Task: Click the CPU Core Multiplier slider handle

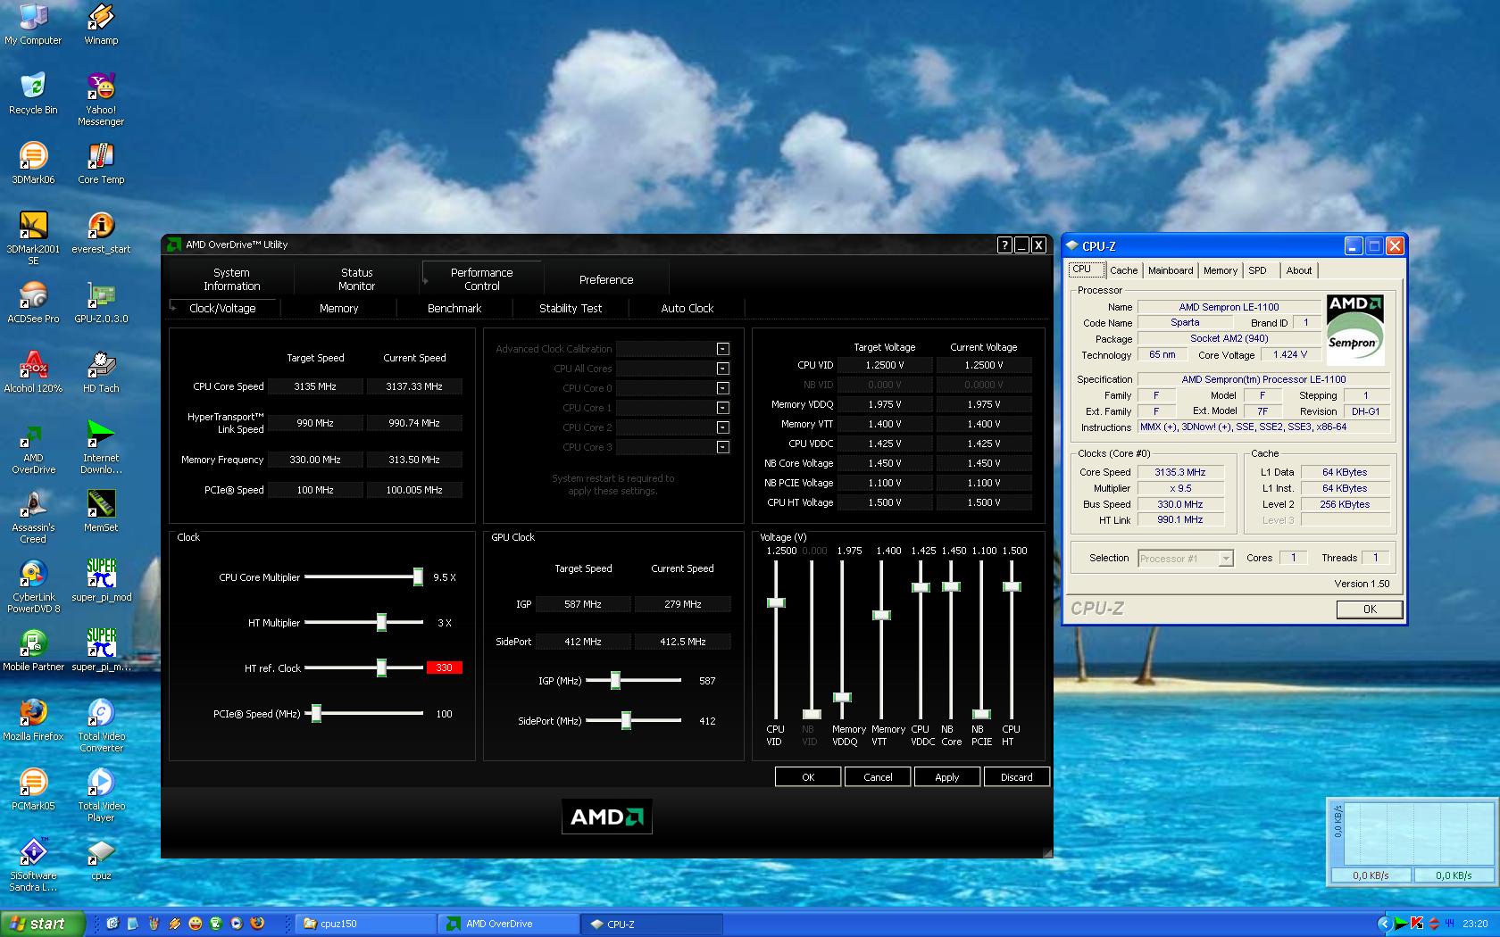Action: [418, 577]
